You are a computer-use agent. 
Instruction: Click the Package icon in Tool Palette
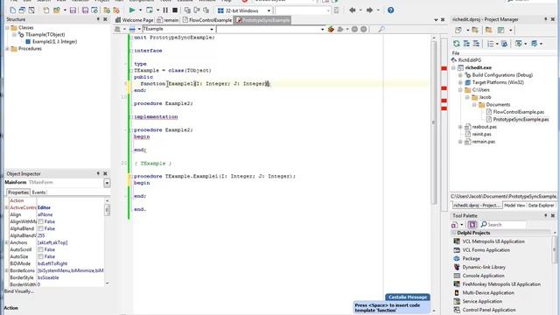tap(457, 259)
